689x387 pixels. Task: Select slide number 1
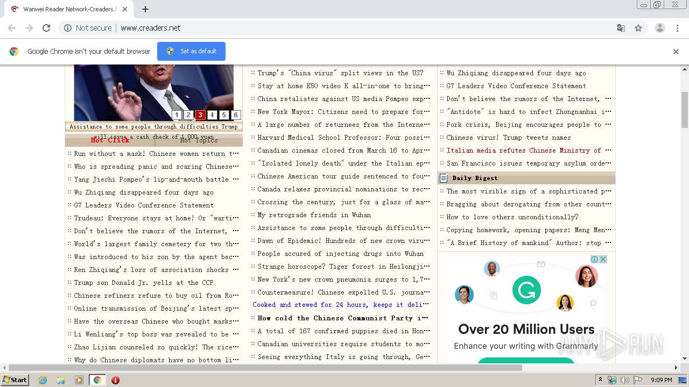coord(177,115)
